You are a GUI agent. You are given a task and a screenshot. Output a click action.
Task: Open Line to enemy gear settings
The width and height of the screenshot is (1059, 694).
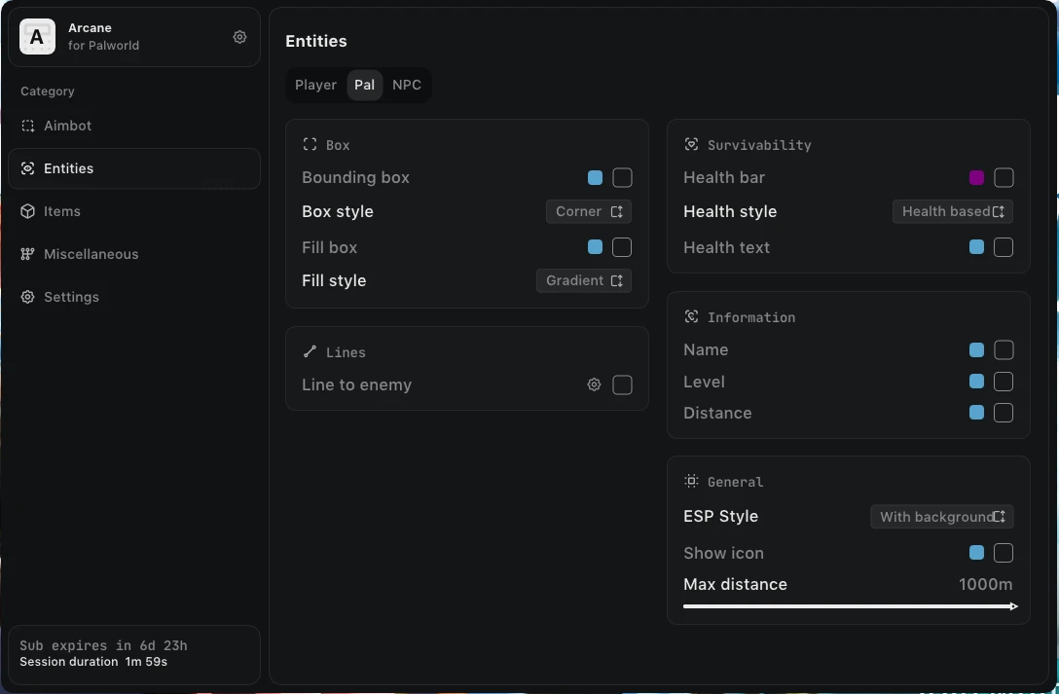[x=595, y=384]
